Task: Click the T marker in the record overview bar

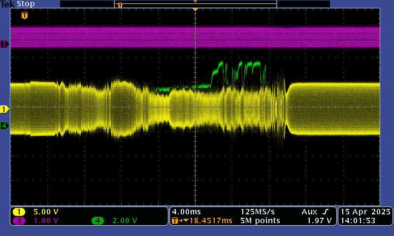Action: [x=120, y=5]
